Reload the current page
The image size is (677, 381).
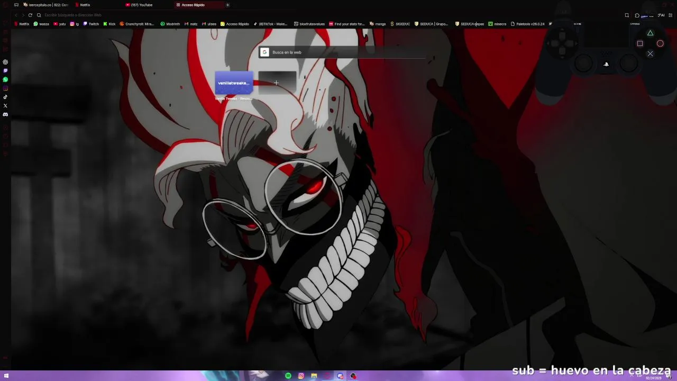coord(30,15)
